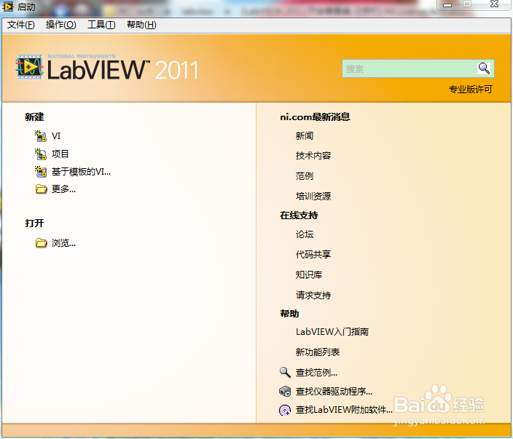The height and width of the screenshot is (439, 513).
Task: Open the 操作(O) menu
Action: [61, 25]
